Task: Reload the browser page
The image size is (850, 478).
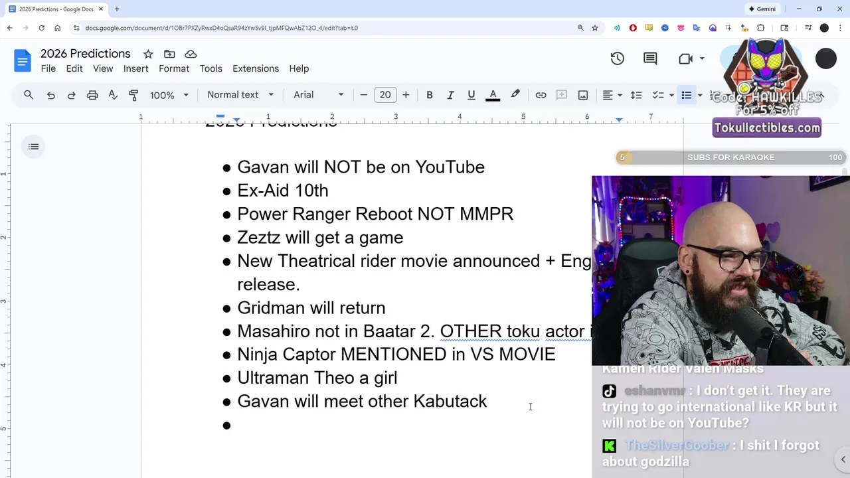Action: (x=41, y=28)
